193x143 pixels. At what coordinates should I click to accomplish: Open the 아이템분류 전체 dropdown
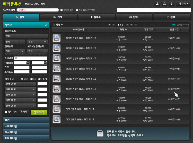(26, 36)
